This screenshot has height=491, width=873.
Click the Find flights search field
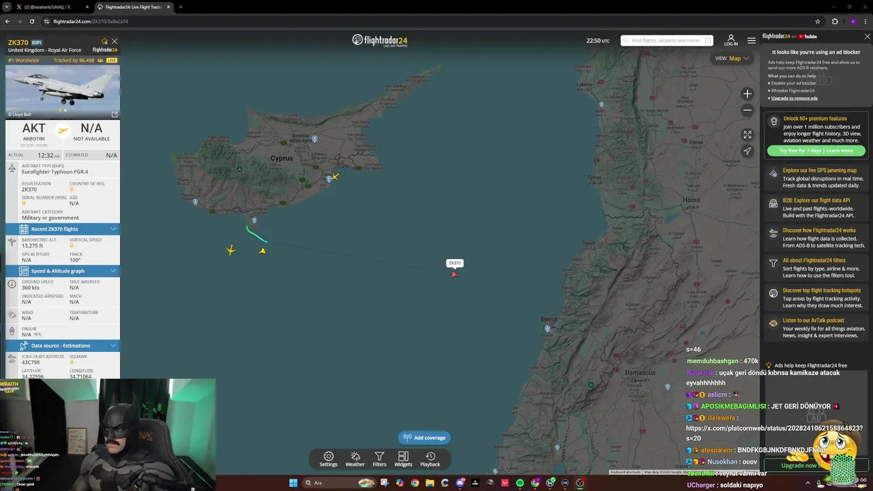[666, 40]
